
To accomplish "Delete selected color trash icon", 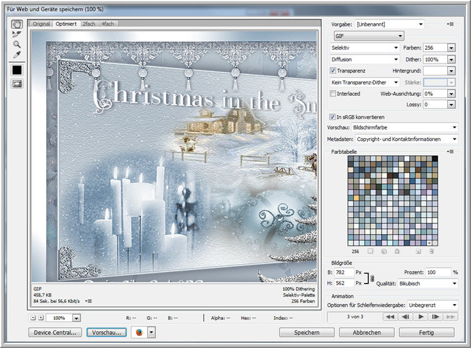I will pos(432,251).
